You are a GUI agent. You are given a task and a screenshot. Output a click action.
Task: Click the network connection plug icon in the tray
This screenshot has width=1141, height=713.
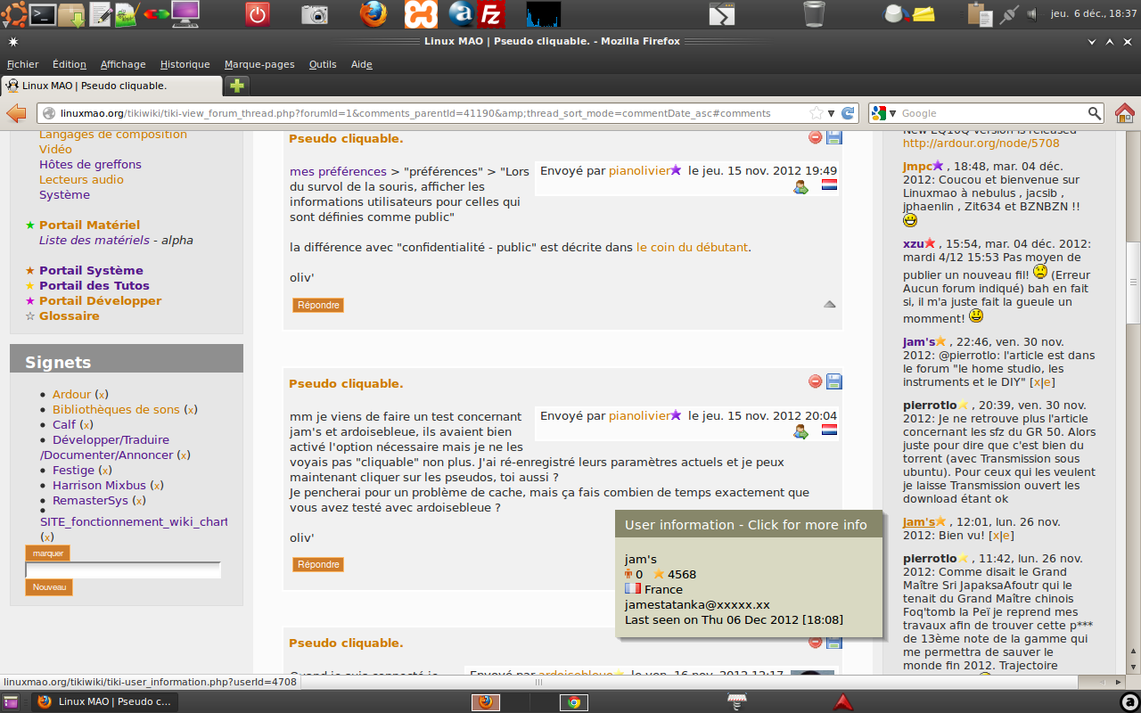pos(1008,14)
